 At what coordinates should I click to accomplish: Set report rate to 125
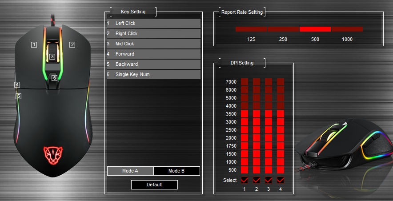tap(251, 29)
